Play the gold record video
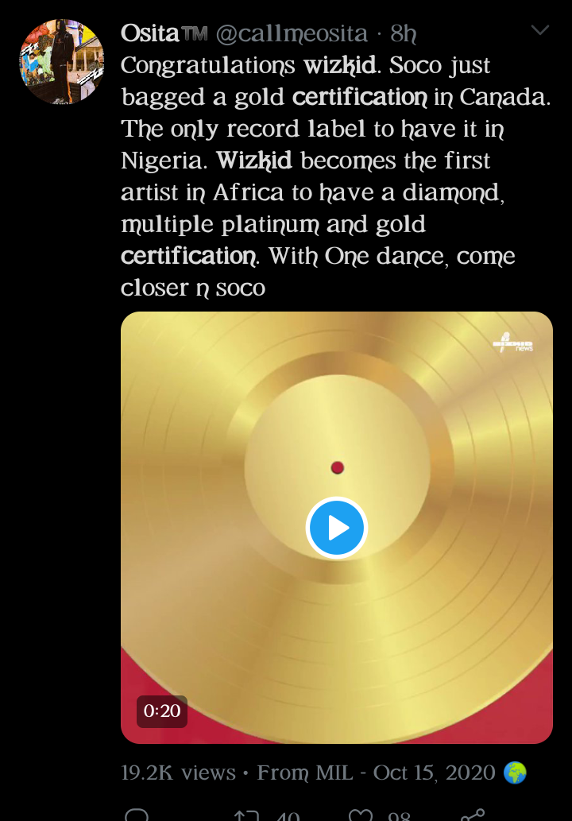572x821 pixels. tap(337, 527)
